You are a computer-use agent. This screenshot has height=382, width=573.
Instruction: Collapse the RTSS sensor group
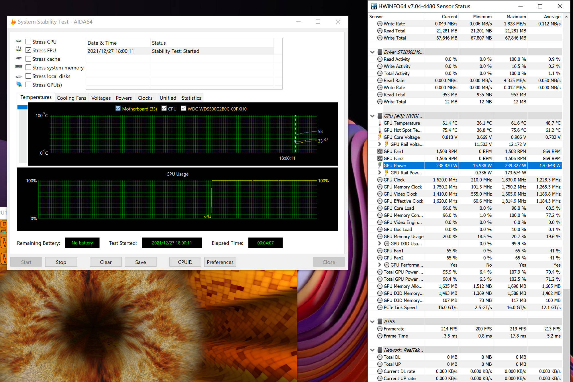(372, 322)
